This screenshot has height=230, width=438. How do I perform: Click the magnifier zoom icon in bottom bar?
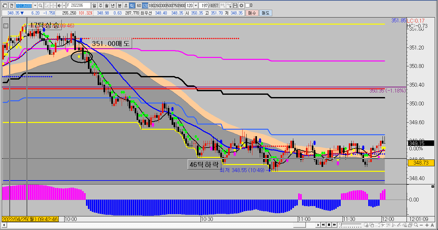(x=416, y=225)
